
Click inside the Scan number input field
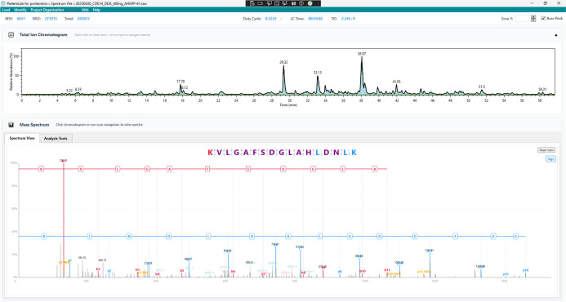[523, 19]
